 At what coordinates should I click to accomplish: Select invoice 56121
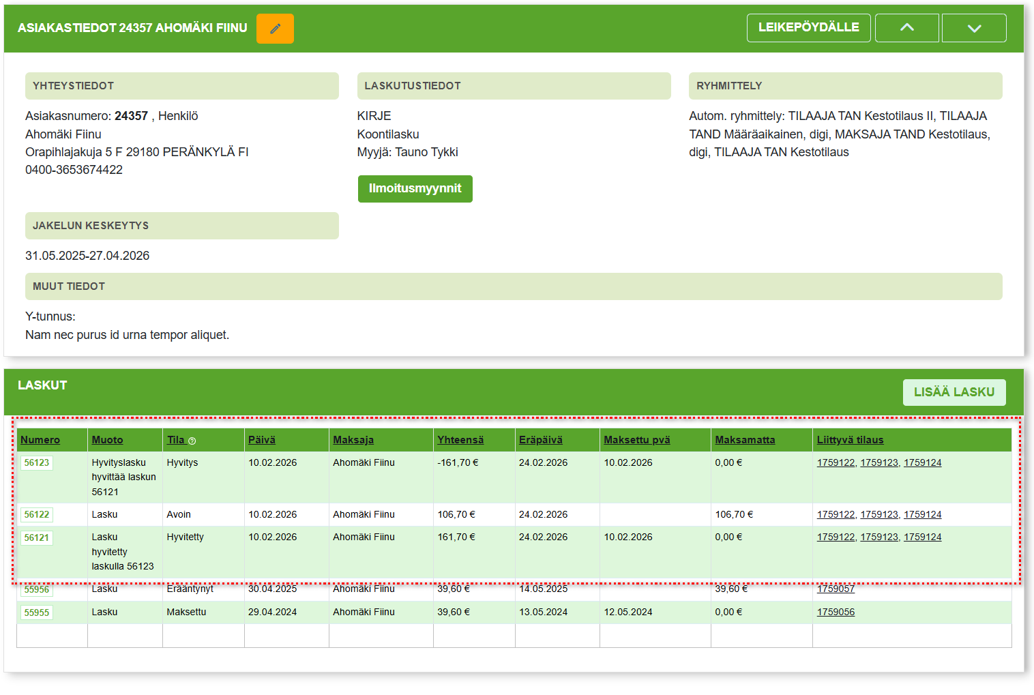(x=37, y=538)
